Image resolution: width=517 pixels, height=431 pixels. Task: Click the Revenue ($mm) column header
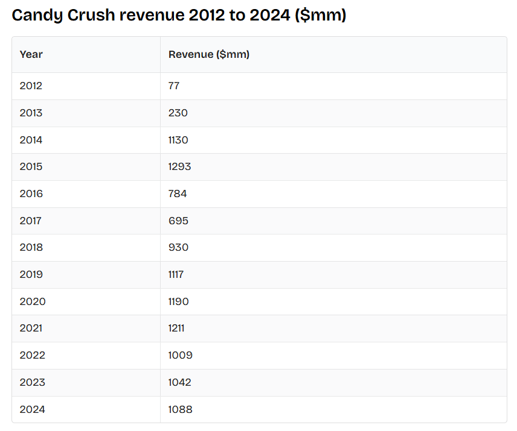[209, 54]
